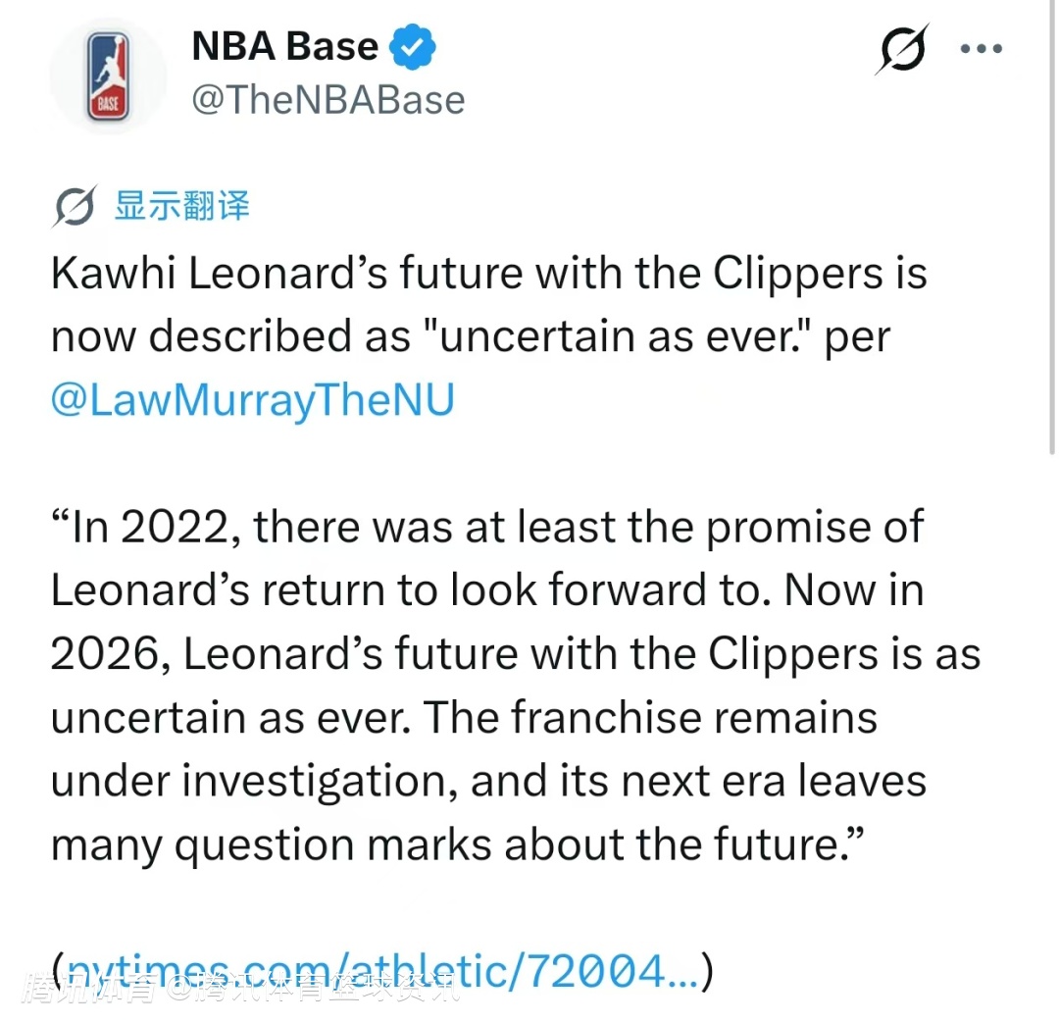Open the three-dot more options menu
1059x1022 pixels.
(x=981, y=49)
